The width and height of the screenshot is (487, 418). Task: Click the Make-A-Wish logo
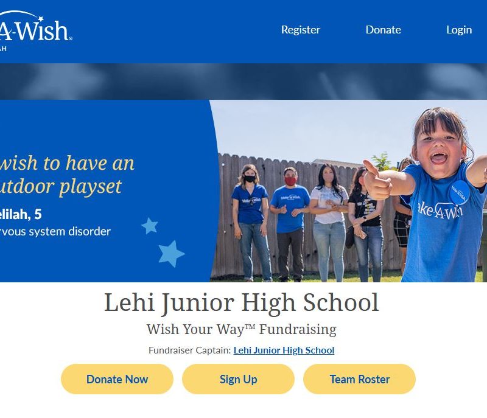[36, 30]
